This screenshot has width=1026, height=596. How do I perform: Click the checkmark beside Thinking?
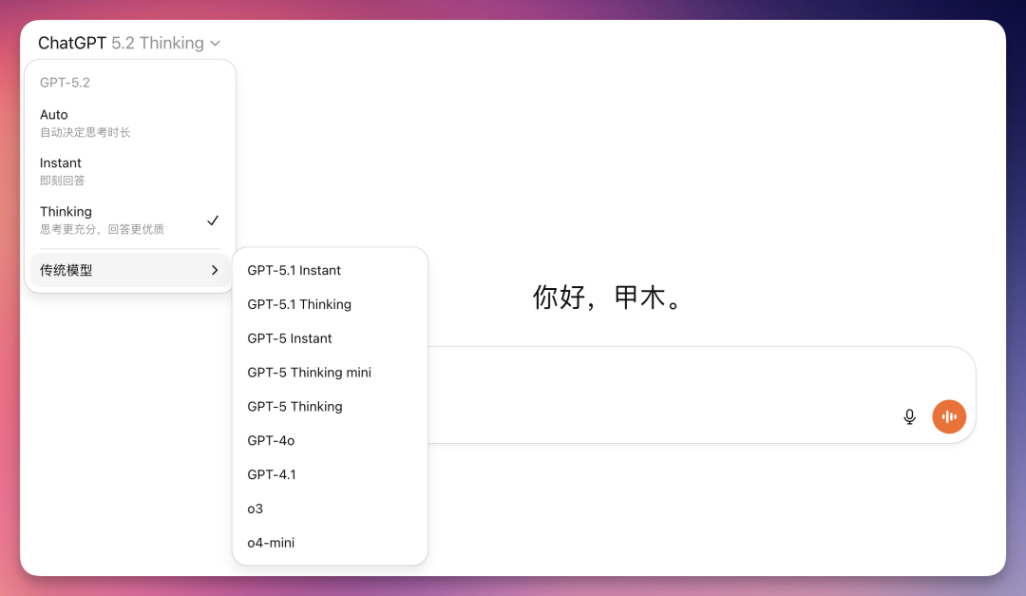click(213, 221)
